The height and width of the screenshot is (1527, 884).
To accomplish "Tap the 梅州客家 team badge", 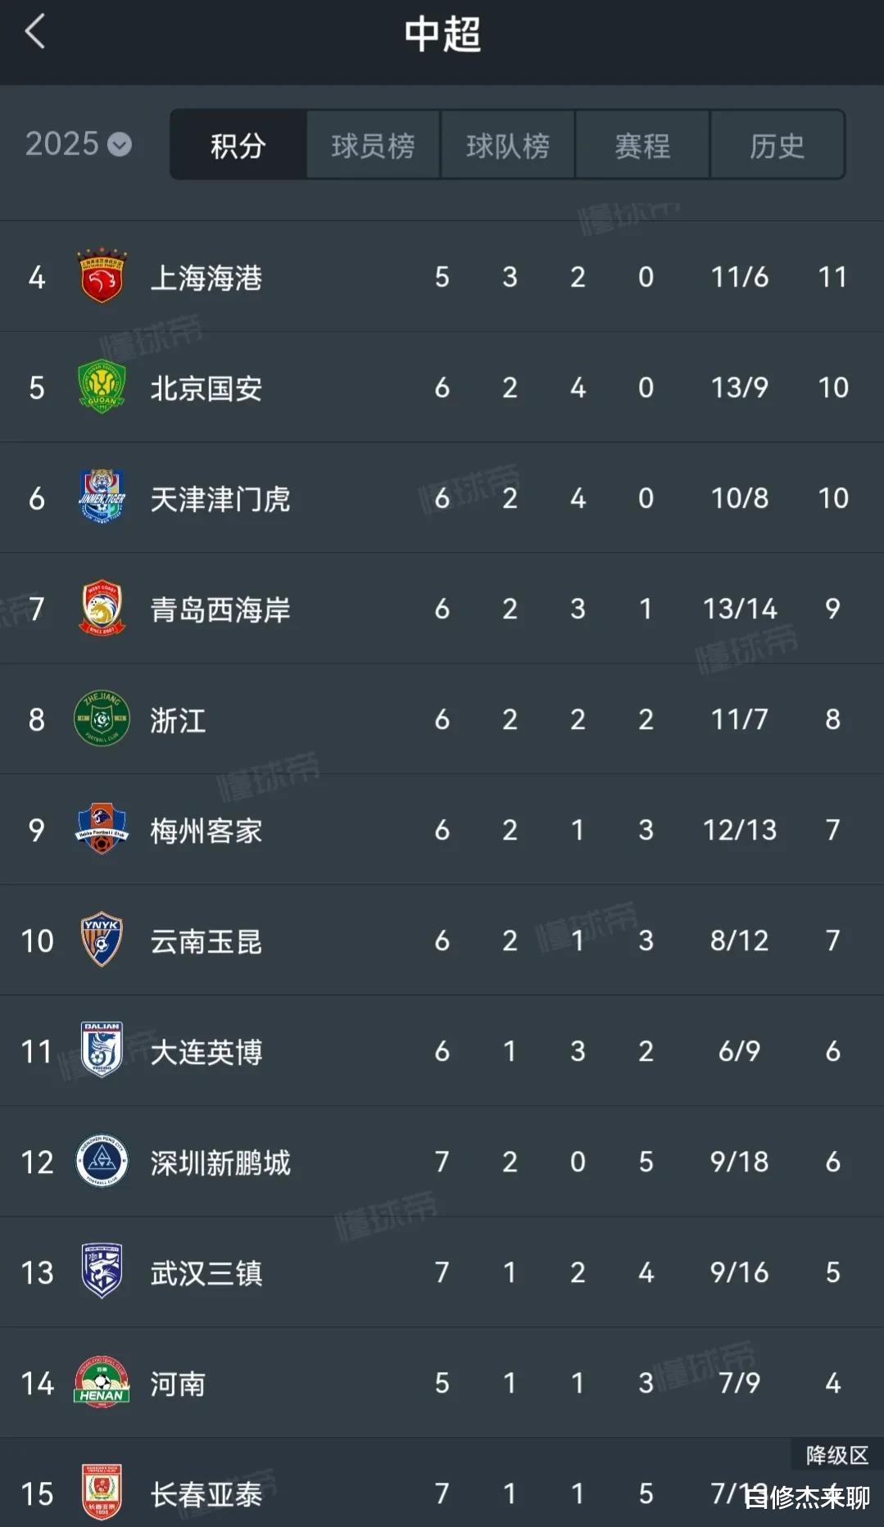I will 102,830.
